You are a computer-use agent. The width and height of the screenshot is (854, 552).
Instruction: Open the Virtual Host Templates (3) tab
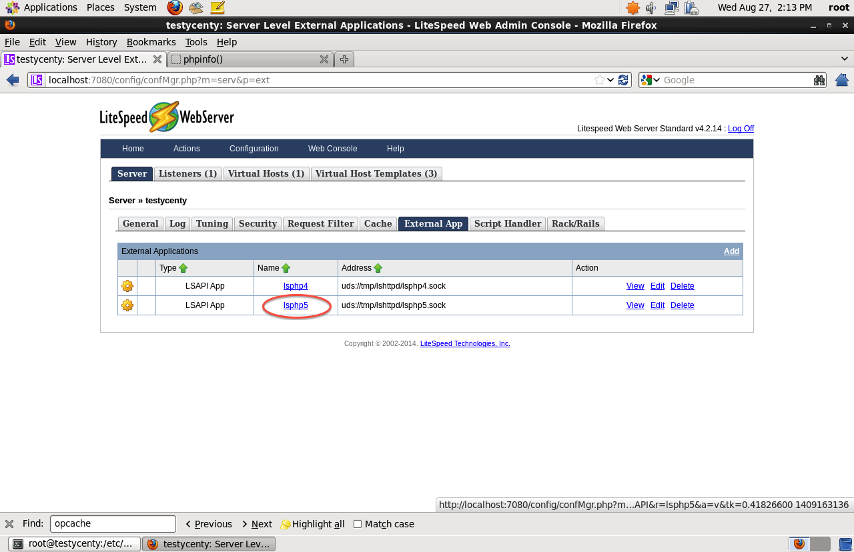(376, 173)
